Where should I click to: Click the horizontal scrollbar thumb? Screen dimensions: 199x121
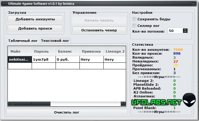[x=32, y=104]
